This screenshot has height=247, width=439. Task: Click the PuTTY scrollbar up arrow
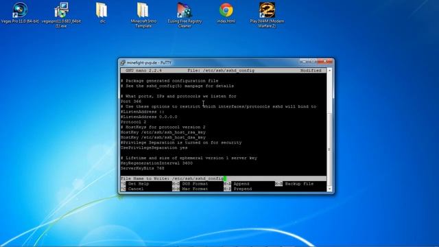tap(329, 70)
